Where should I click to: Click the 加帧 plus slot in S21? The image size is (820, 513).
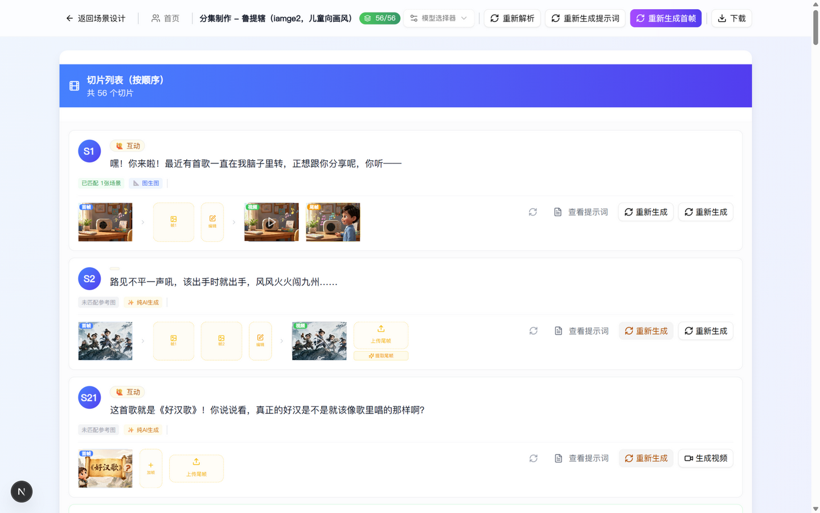click(x=151, y=469)
